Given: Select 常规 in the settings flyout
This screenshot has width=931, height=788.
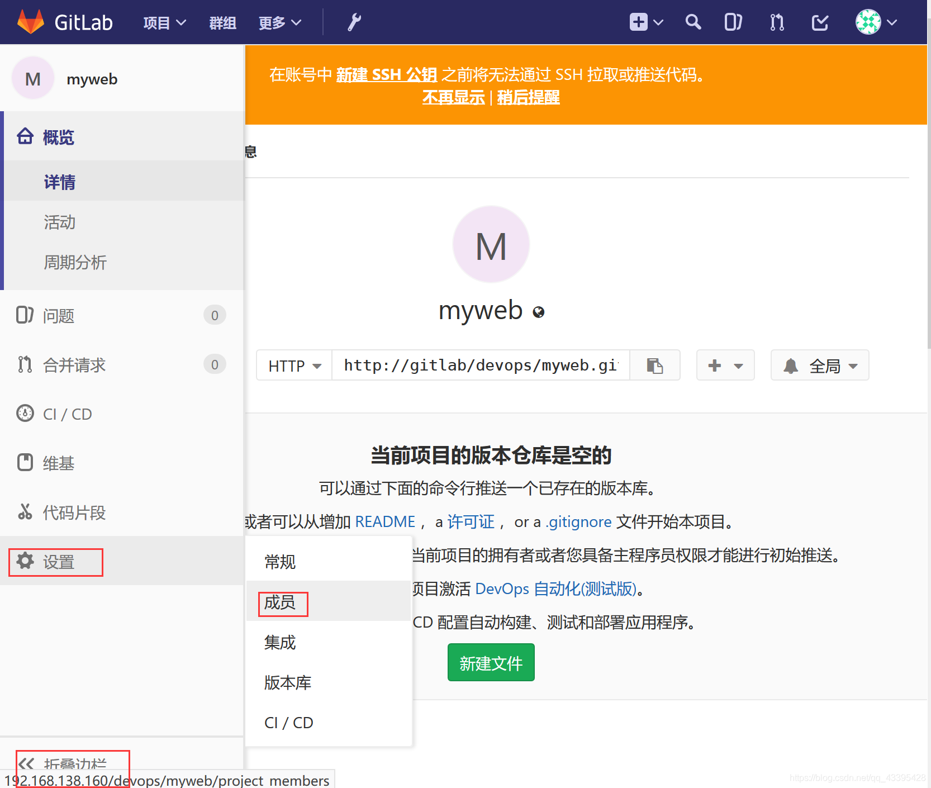Looking at the screenshot, I should pos(329,561).
